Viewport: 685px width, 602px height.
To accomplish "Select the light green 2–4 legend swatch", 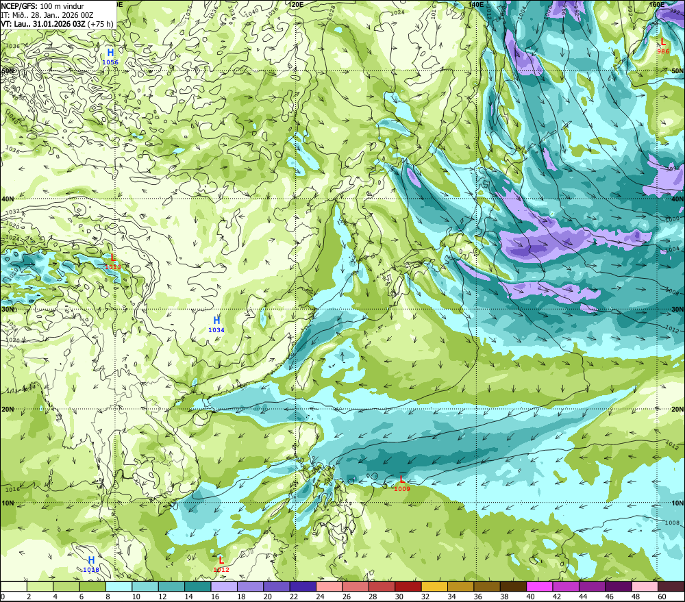I will [40, 587].
